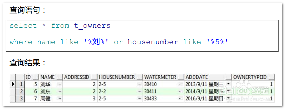Select the ADDDATE column header

[208, 77]
